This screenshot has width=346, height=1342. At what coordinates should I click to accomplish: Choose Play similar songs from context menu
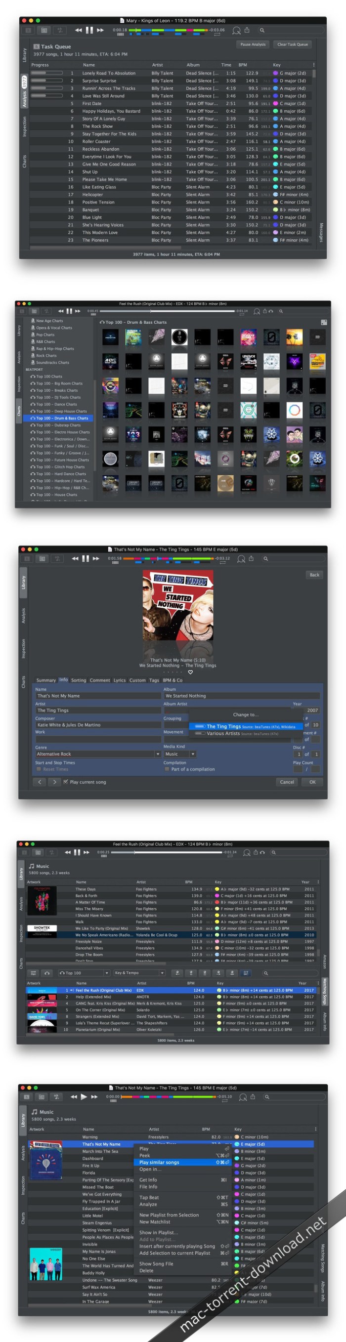pyautogui.click(x=182, y=1162)
